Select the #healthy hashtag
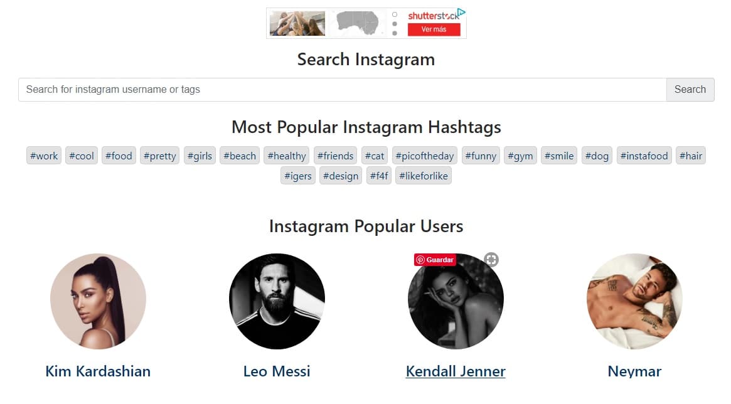Viewport: 731px width, 404px height. (x=287, y=156)
